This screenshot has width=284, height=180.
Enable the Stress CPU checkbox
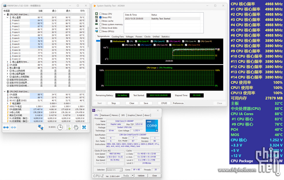[100, 14]
